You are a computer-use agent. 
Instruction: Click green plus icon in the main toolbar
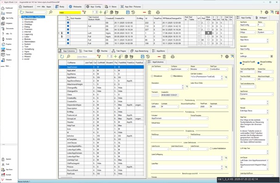coord(101,12)
